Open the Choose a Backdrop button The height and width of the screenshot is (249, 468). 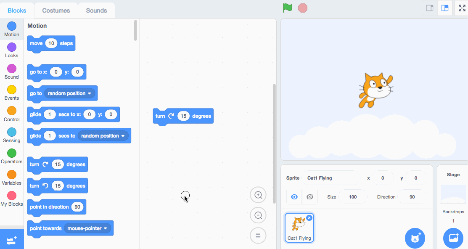tap(453, 238)
